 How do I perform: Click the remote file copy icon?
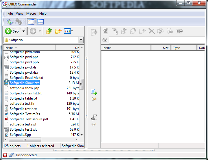tap(161, 31)
